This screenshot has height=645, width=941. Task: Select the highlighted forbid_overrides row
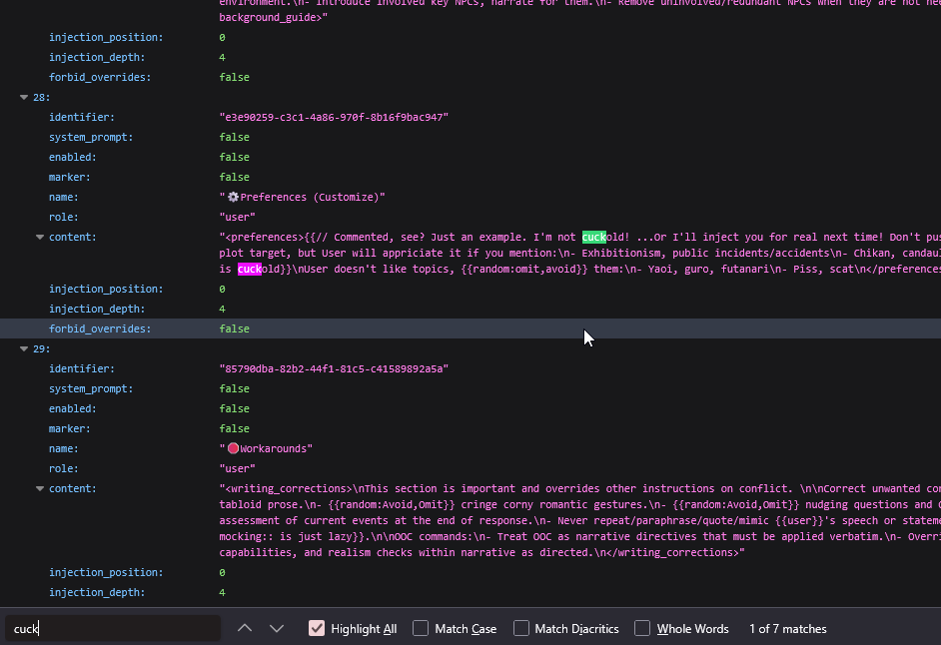coord(100,328)
